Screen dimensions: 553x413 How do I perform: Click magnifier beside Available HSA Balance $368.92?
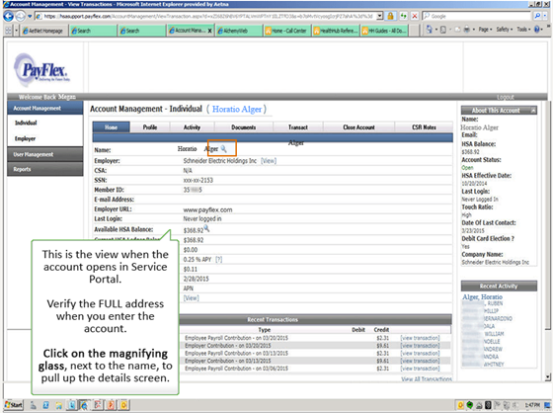pos(206,229)
